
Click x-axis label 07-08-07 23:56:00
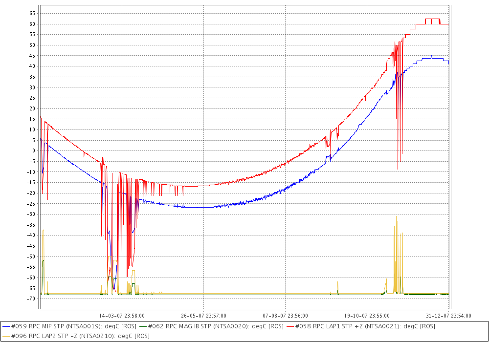(x=286, y=316)
